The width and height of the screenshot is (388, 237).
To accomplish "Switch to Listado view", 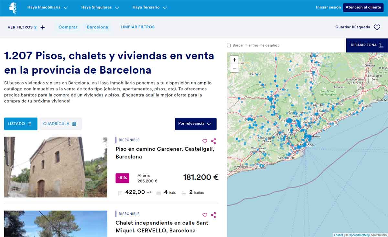I will pyautogui.click(x=20, y=124).
